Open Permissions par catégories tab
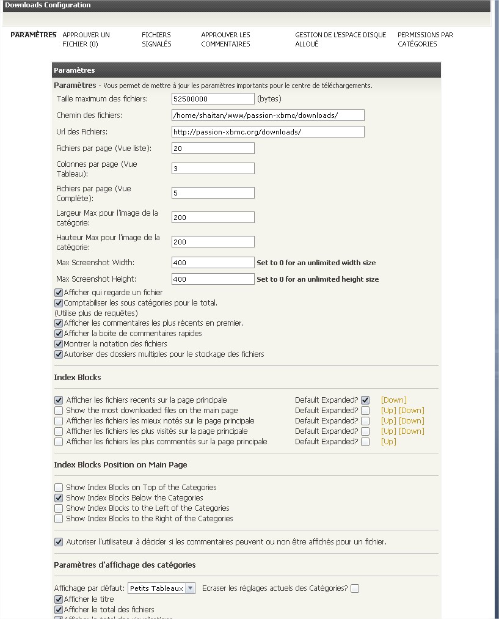Image resolution: width=499 pixels, height=619 pixels. (x=425, y=40)
